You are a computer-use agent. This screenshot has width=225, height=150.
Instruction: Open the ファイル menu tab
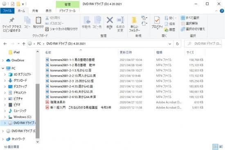pos(7,11)
